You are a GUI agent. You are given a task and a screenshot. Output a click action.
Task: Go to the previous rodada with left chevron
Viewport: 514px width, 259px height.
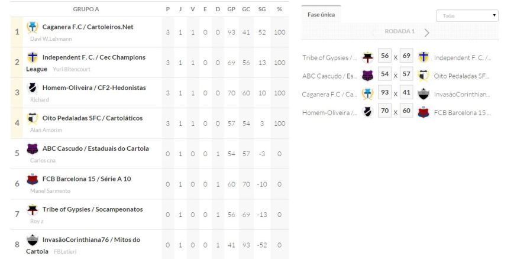[373, 32]
